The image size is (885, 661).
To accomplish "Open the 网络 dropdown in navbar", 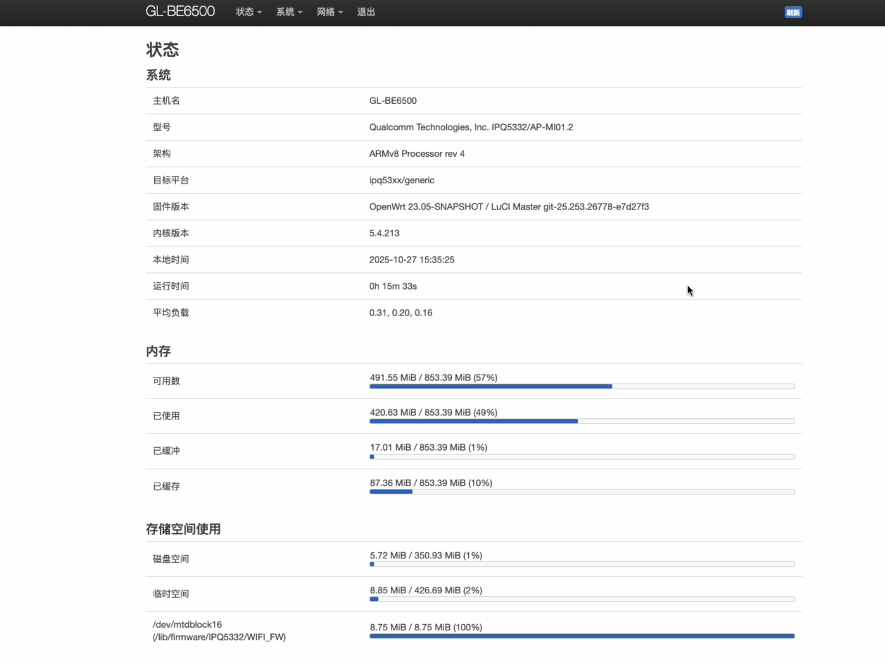I will tap(329, 12).
